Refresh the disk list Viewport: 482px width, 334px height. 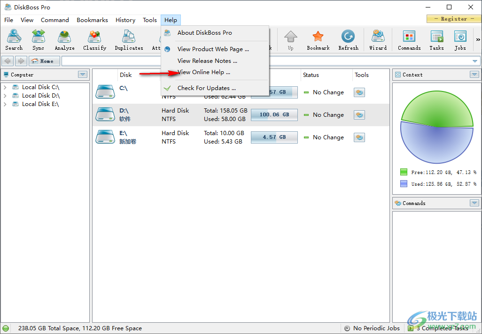(x=348, y=39)
